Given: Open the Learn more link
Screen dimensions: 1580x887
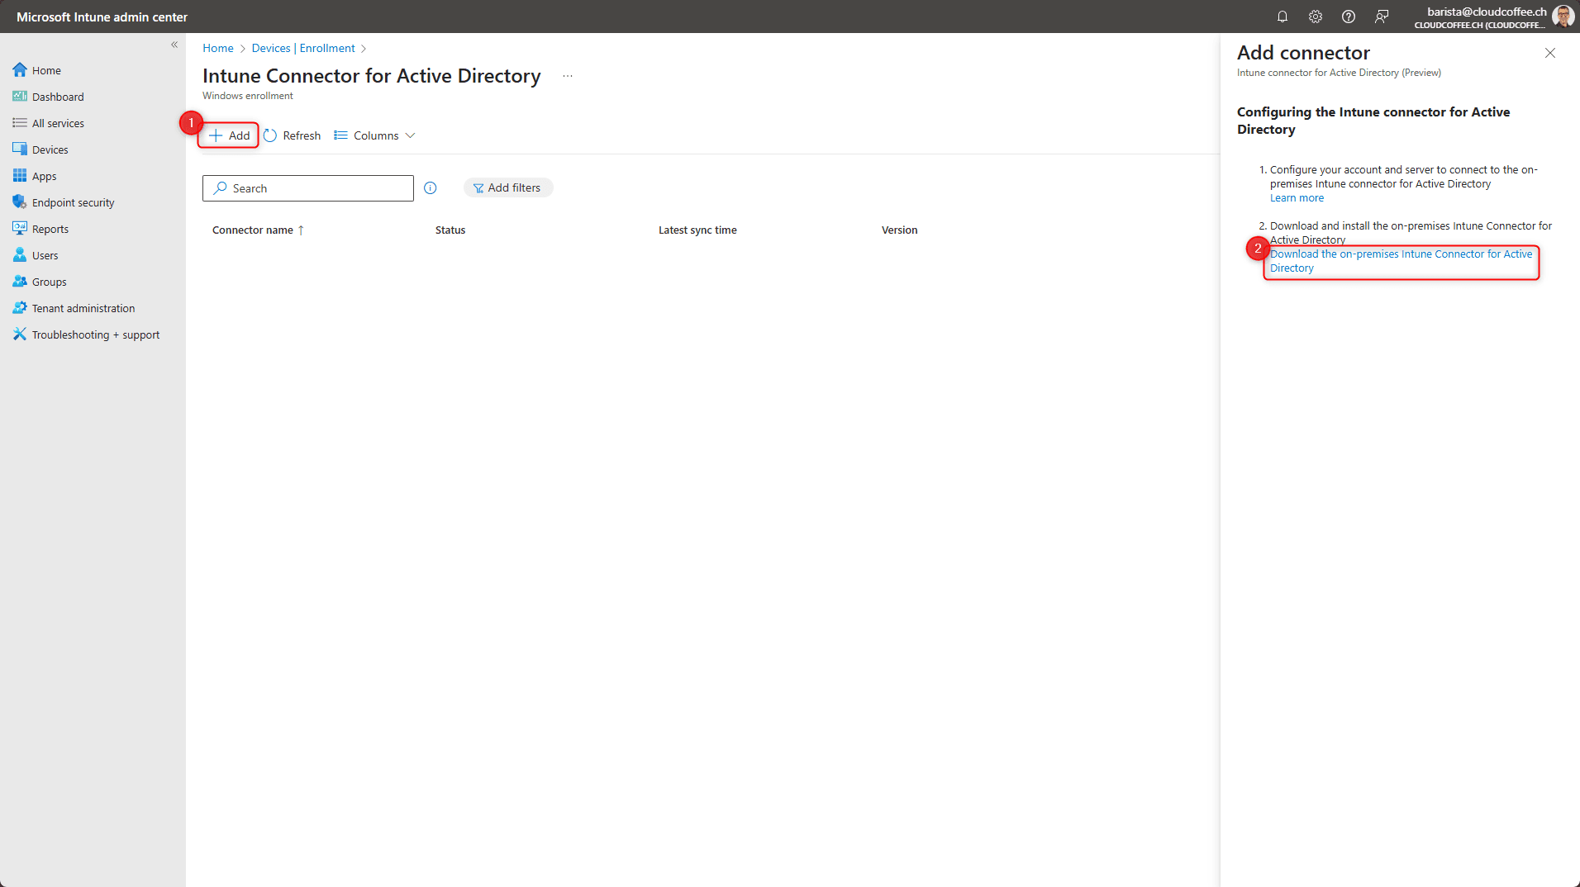Looking at the screenshot, I should [1296, 198].
